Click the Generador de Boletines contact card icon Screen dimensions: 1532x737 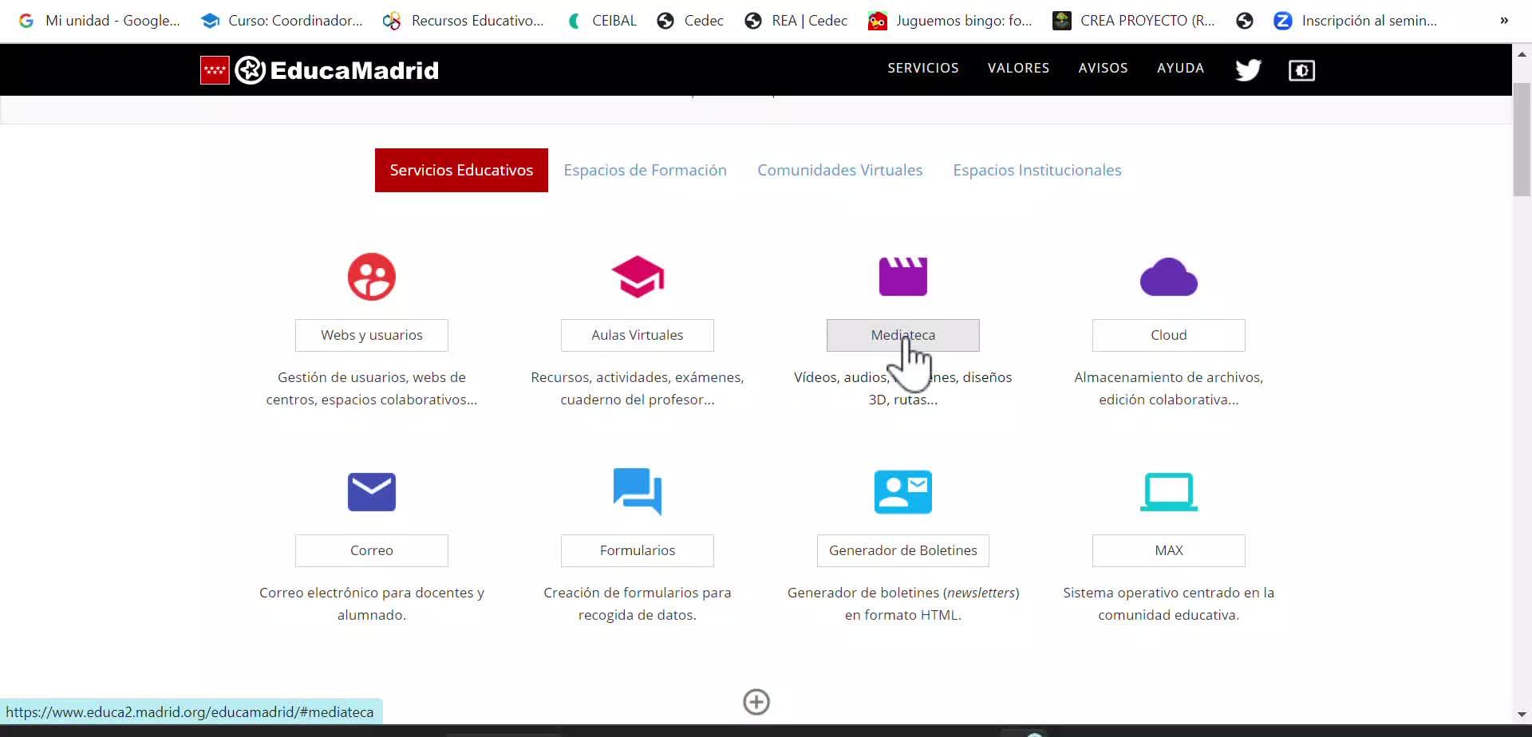[x=903, y=491]
